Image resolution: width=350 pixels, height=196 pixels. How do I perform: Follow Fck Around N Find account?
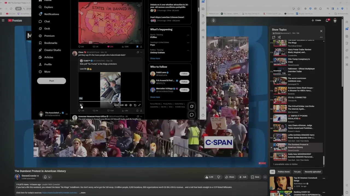coord(185,82)
